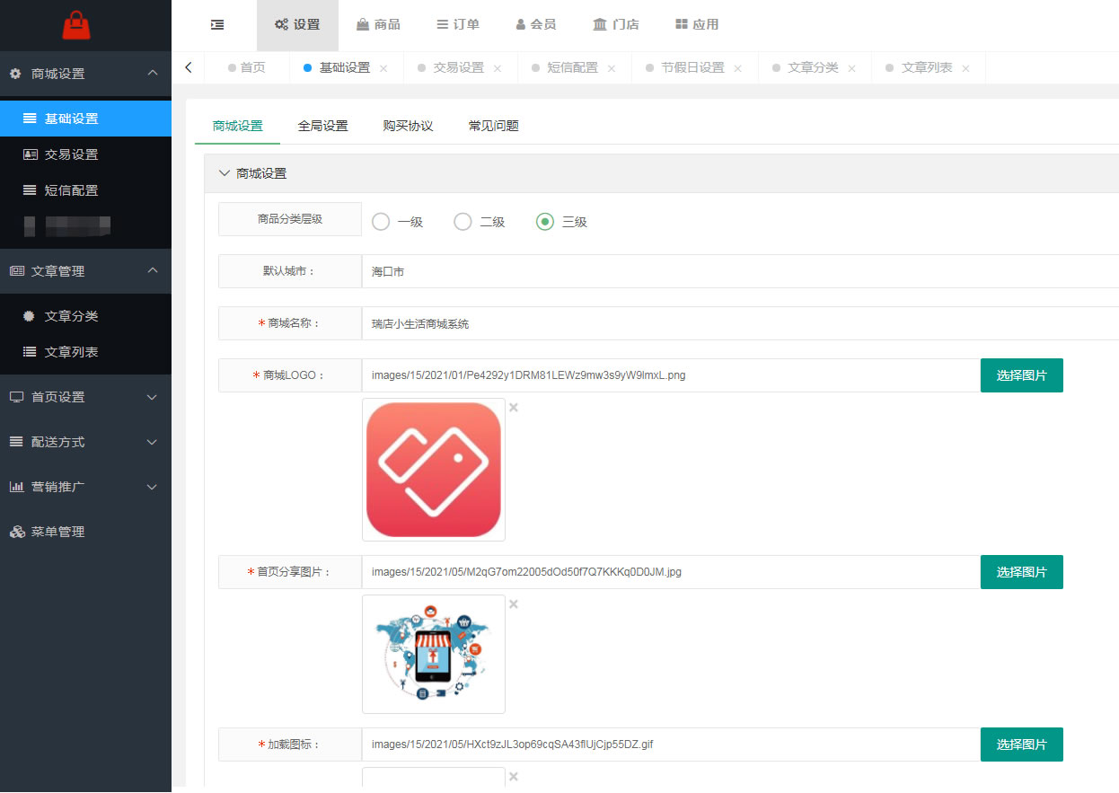The height and width of the screenshot is (793, 1119).
Task: Remove the 加载图标 preview image
Action: [514, 777]
